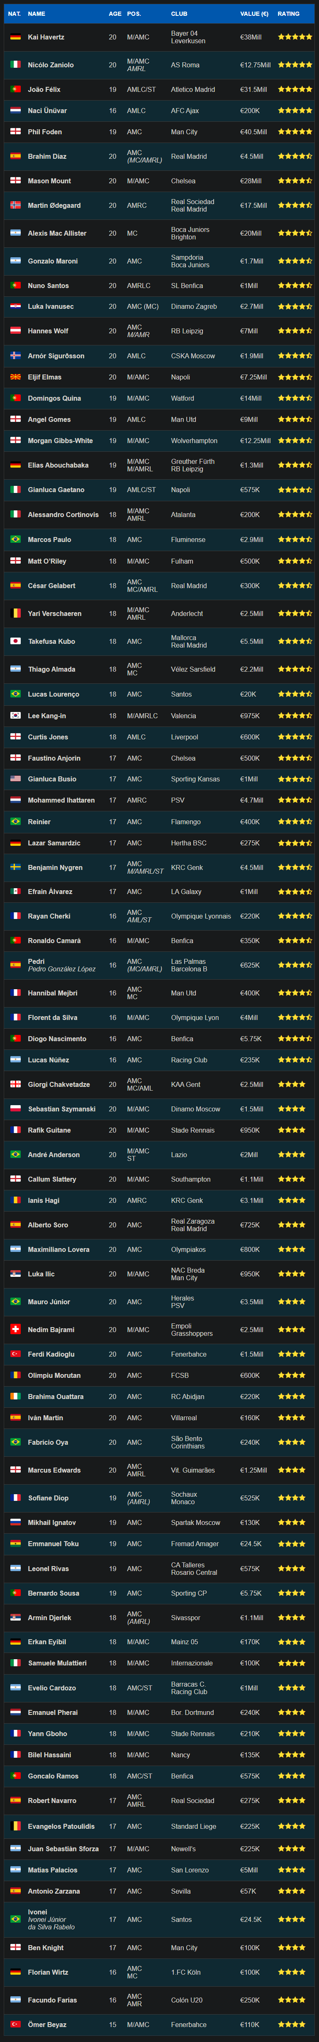Image resolution: width=319 pixels, height=2042 pixels.
Task: Click Pedri's player name
Action: pos(37,961)
